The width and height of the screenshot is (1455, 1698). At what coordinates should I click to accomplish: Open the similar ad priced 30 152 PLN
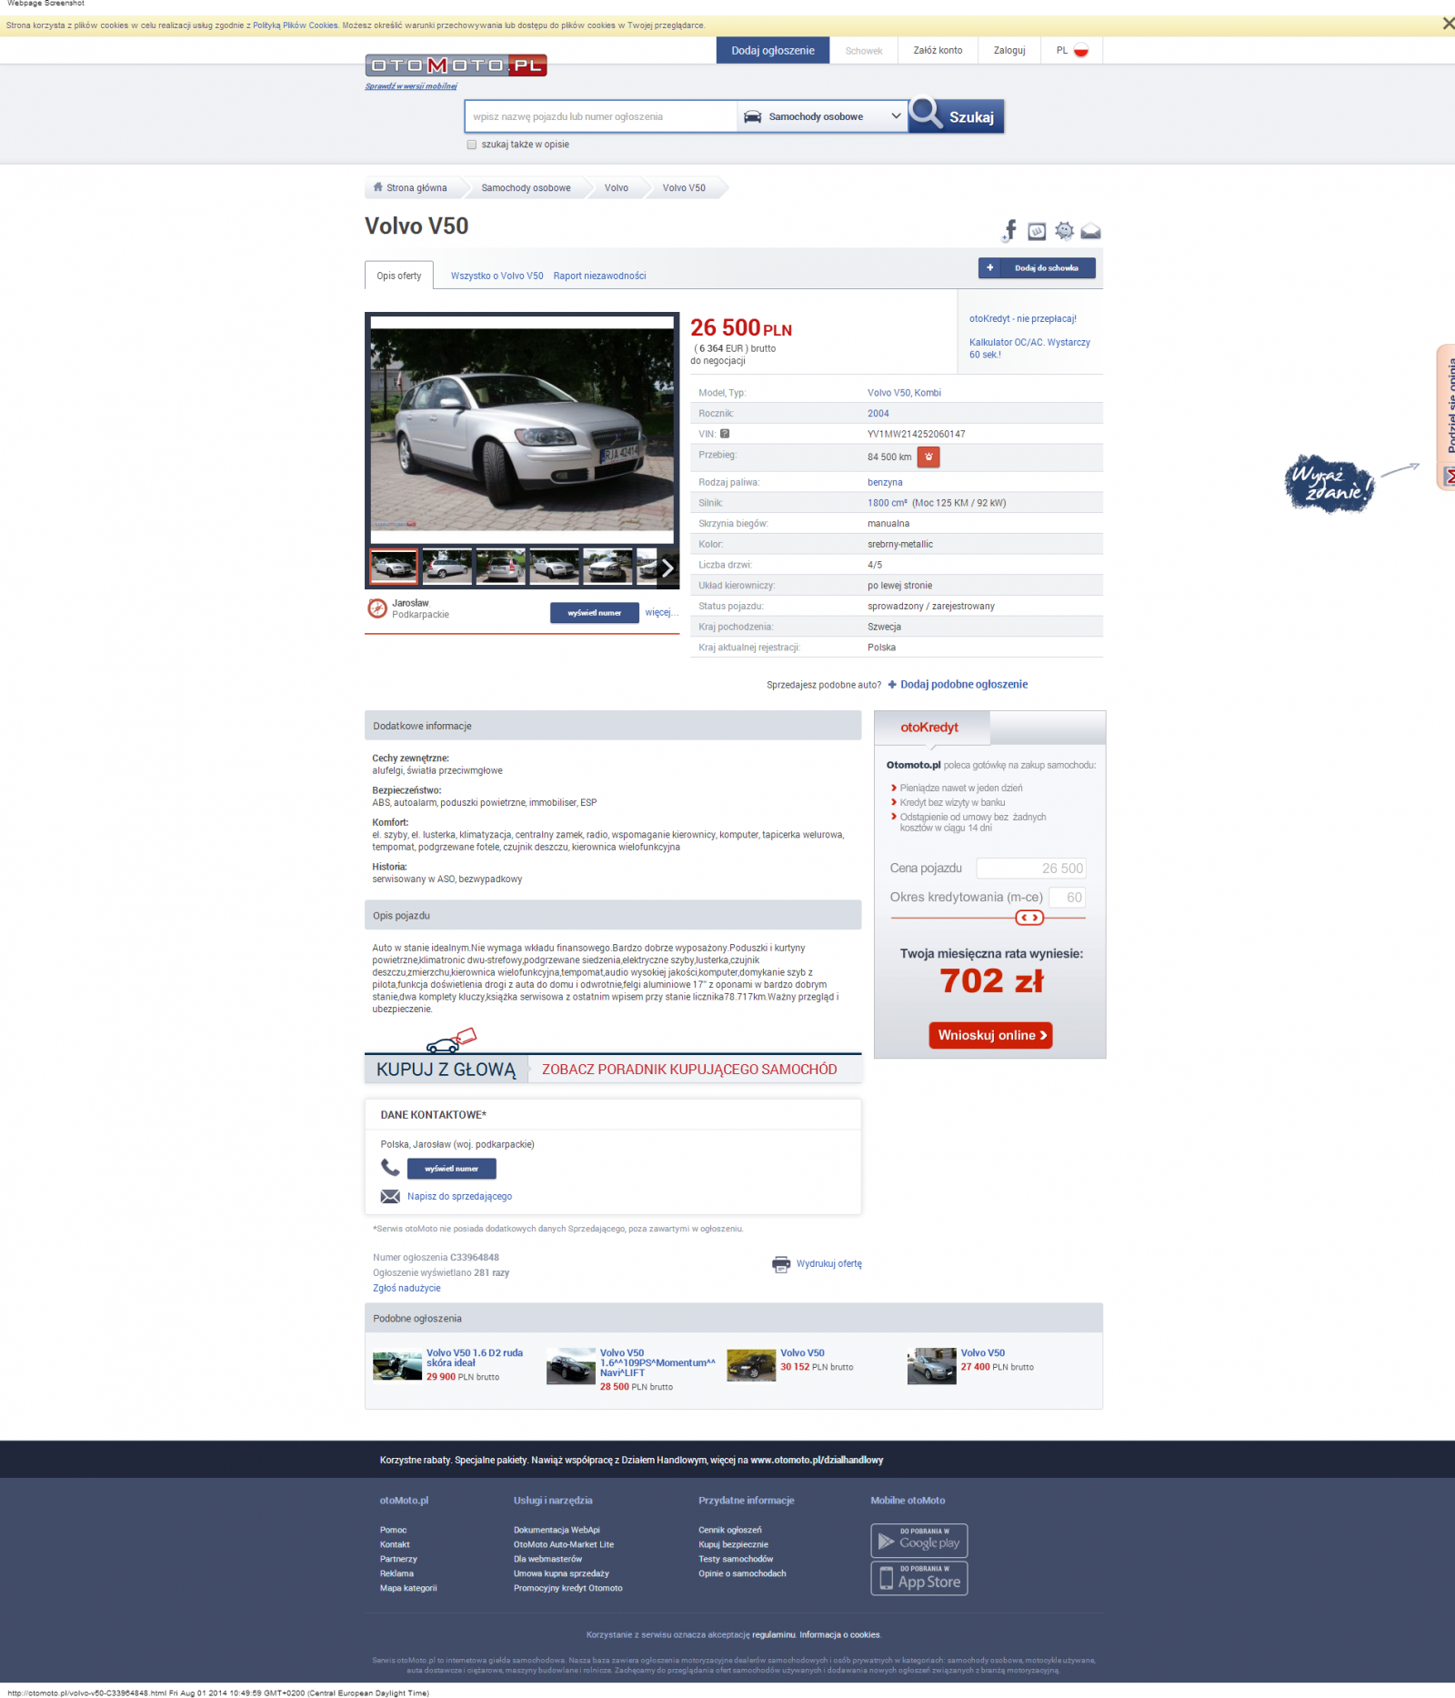pyautogui.click(x=802, y=1353)
